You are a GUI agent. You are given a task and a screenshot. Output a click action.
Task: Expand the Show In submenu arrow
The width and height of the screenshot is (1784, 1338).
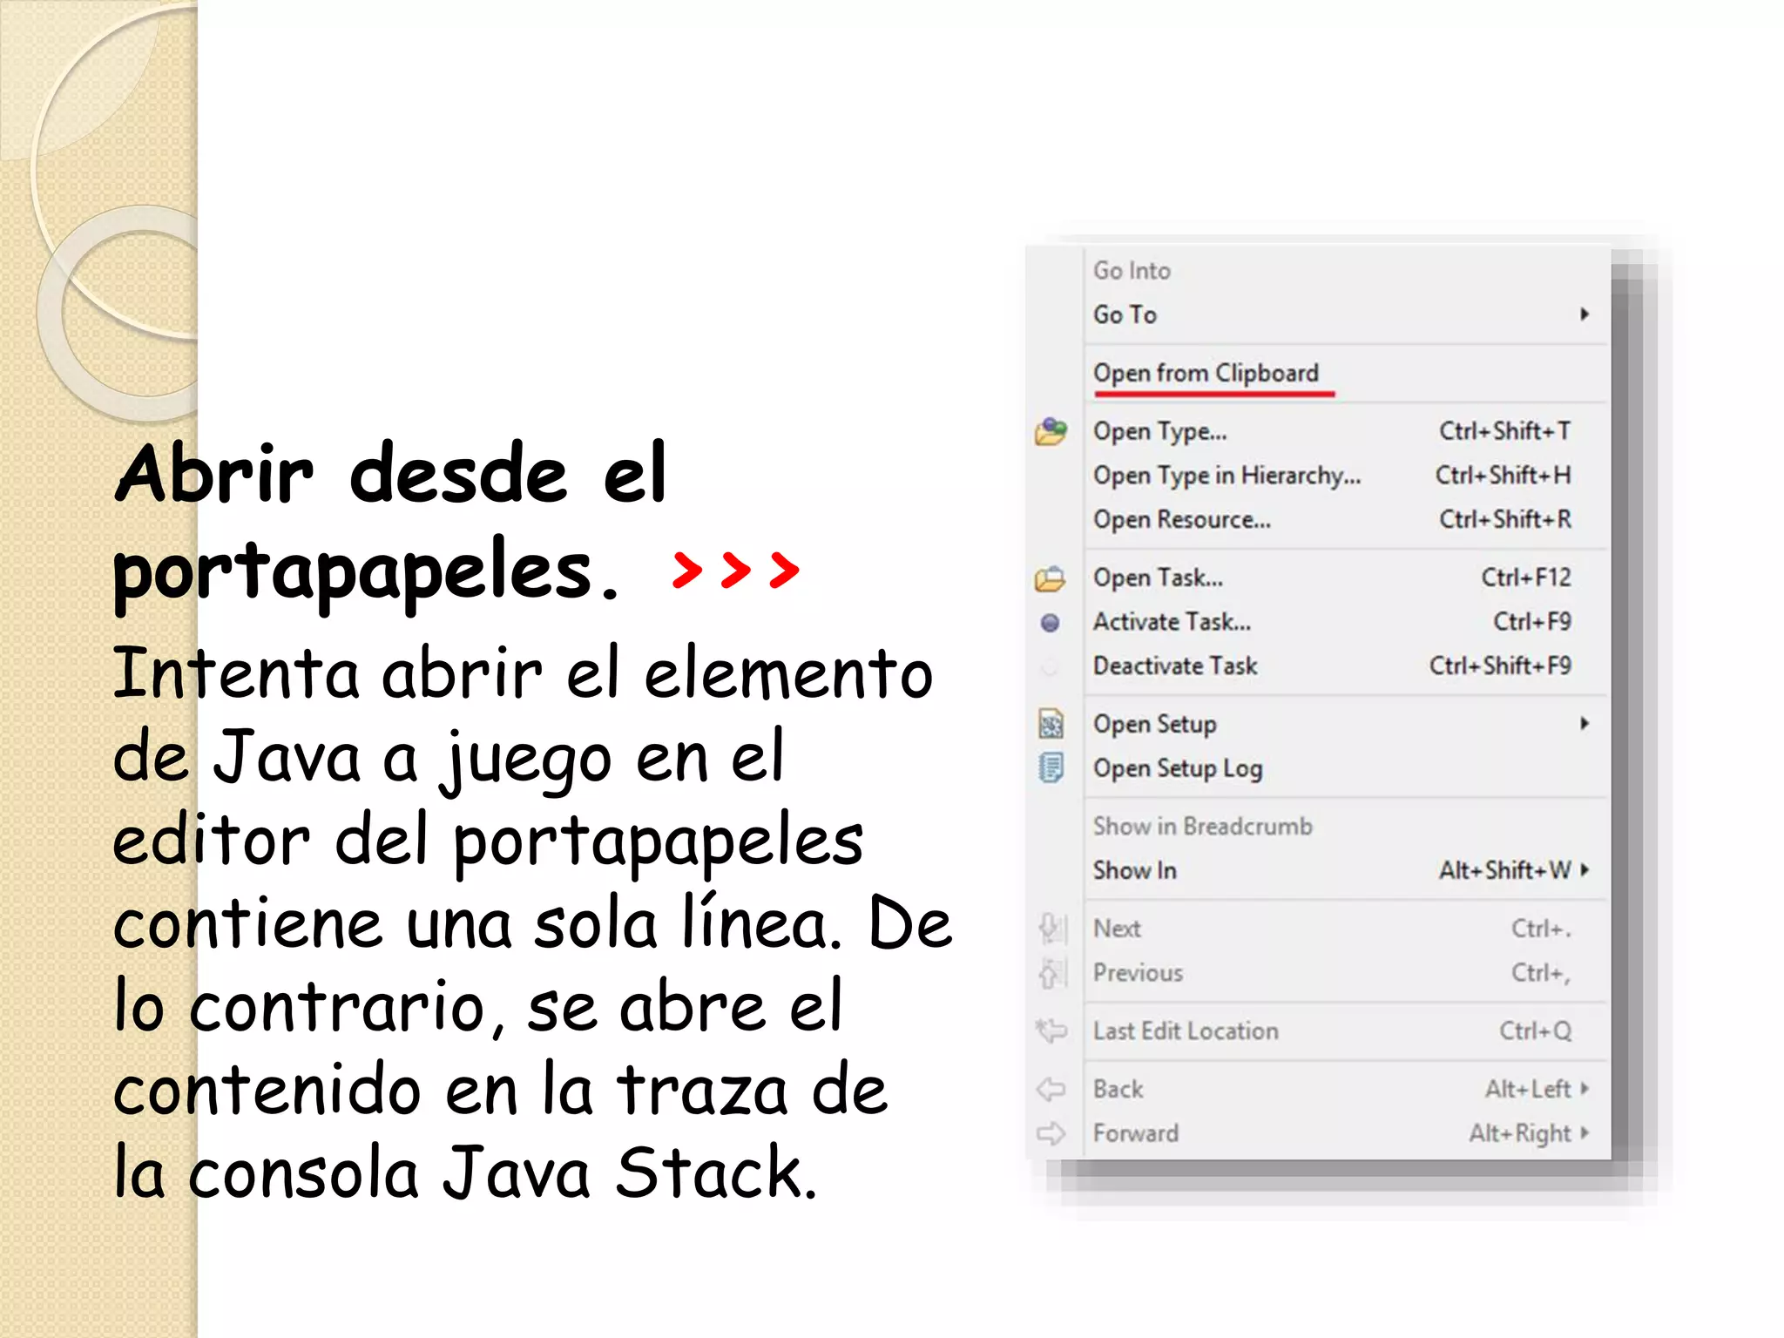[x=1585, y=870]
